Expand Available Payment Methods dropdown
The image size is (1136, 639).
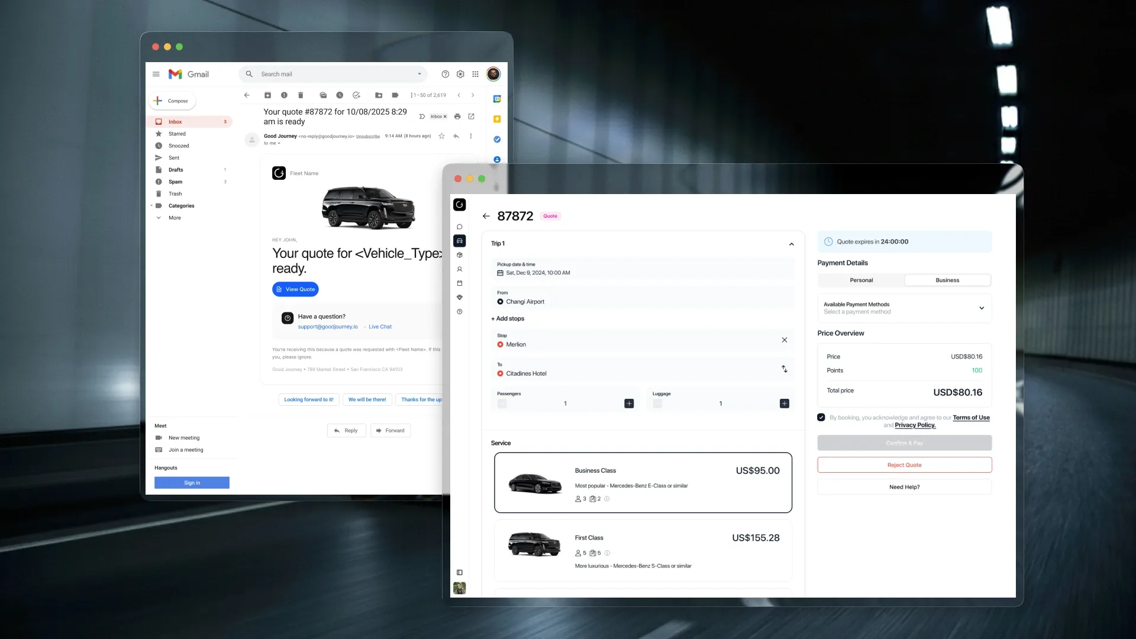pos(982,308)
